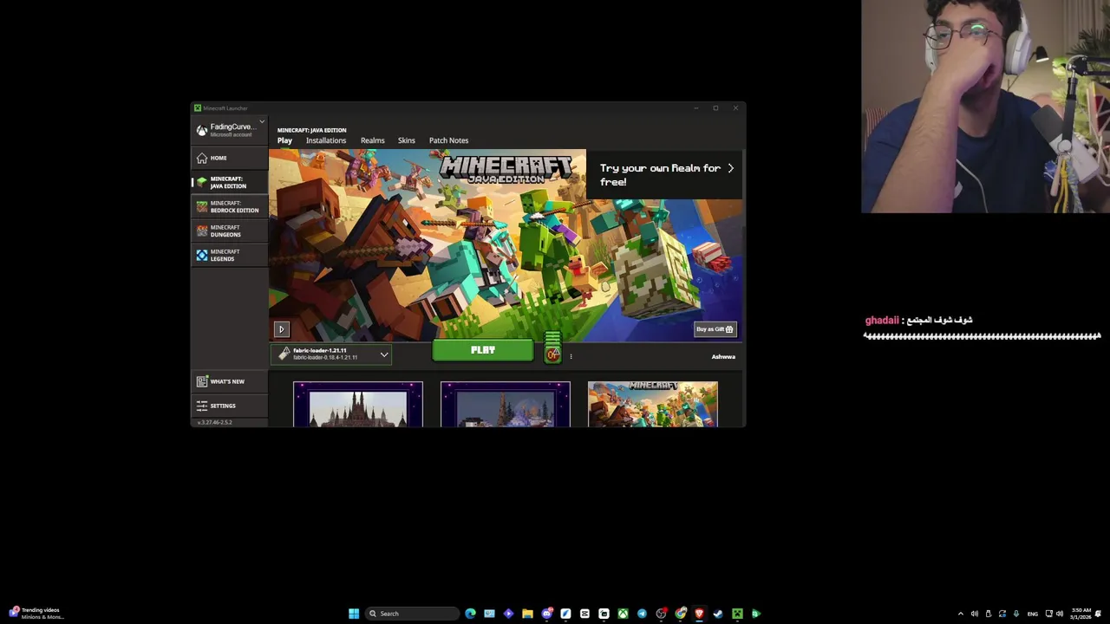Open the Trending videos taskbar widget
Viewport: 1110px width, 624px height.
pos(35,613)
